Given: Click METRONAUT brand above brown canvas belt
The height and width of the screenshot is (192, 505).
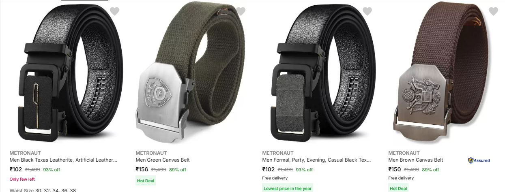Looking at the screenshot, I should (404, 153).
